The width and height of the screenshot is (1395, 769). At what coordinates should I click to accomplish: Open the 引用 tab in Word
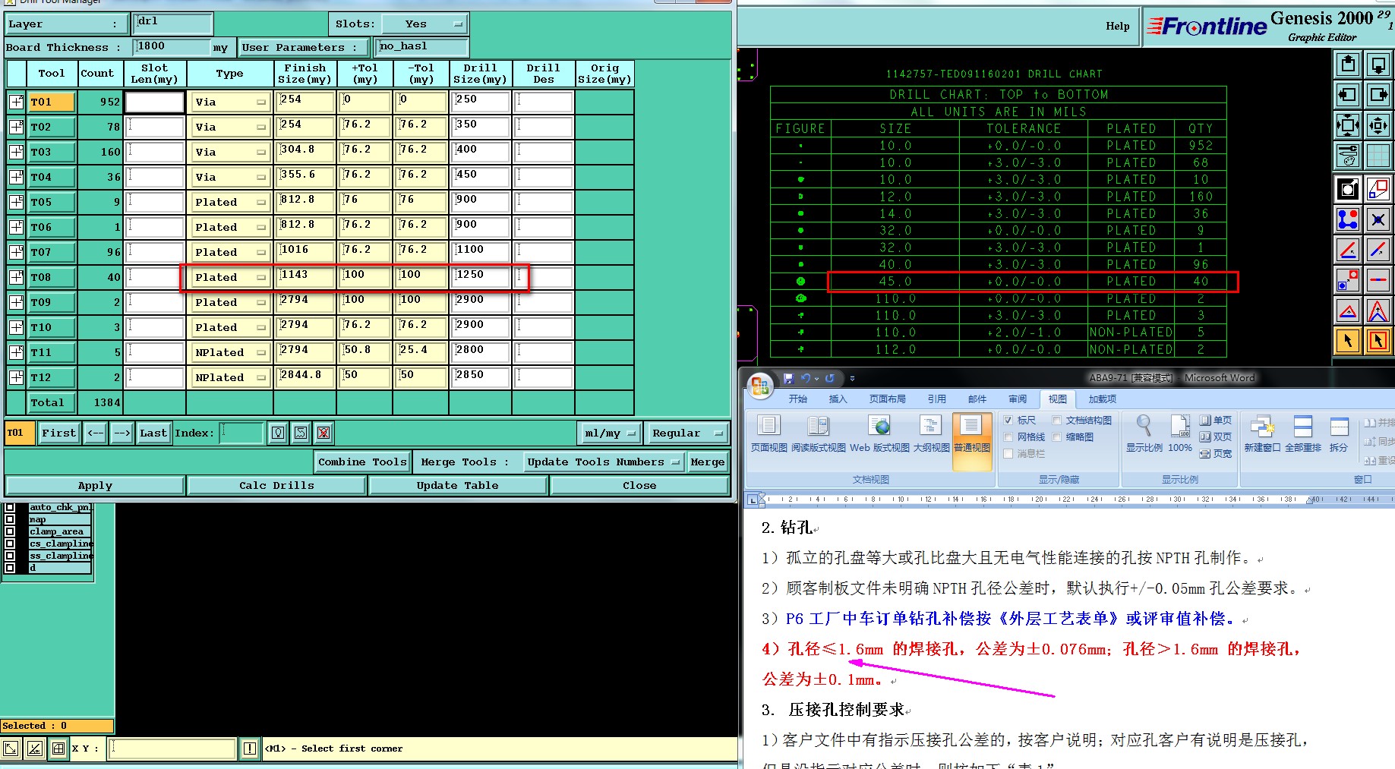(936, 399)
